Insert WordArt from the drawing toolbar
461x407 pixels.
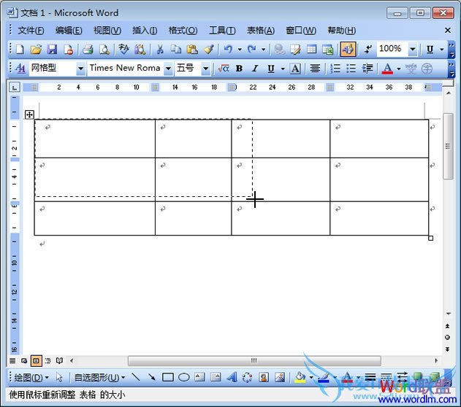(232, 377)
